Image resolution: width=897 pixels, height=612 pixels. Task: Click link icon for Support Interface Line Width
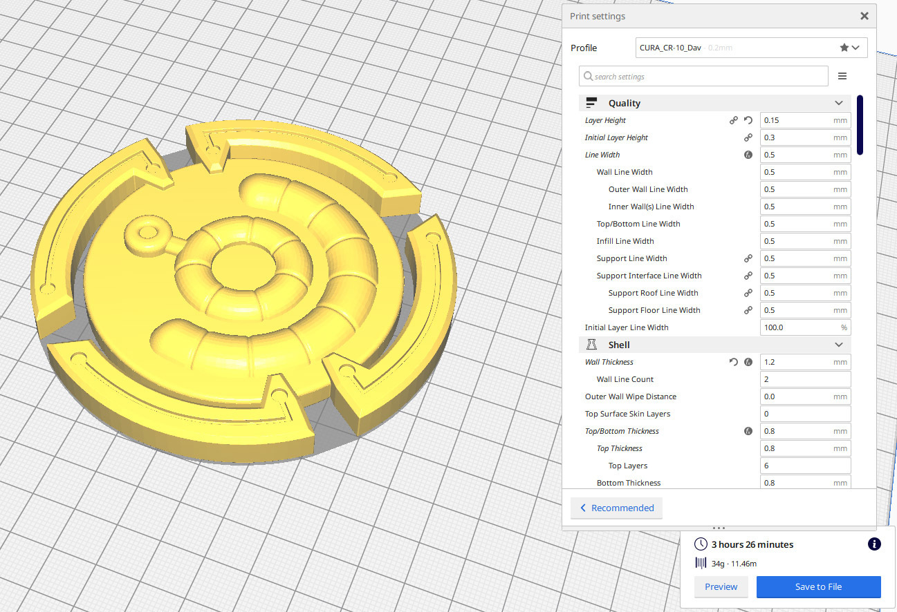(x=748, y=276)
